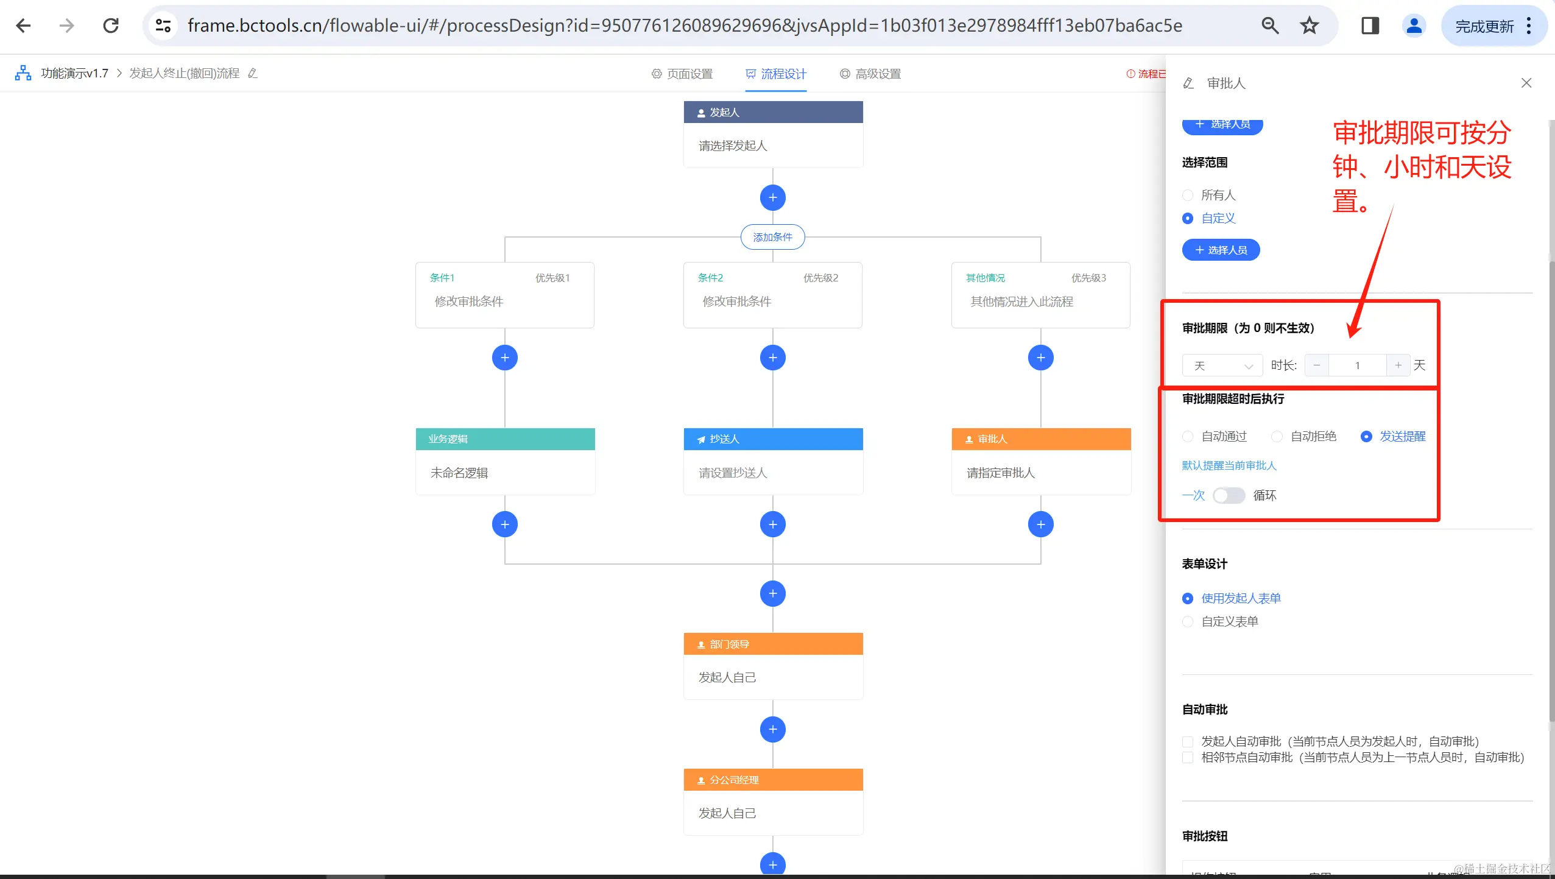
Task: Click the plus icon below 发起人 node
Action: [772, 197]
